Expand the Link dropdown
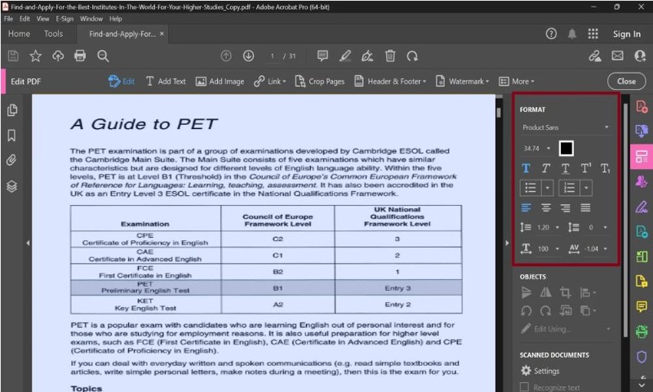The image size is (653, 392). tap(270, 81)
